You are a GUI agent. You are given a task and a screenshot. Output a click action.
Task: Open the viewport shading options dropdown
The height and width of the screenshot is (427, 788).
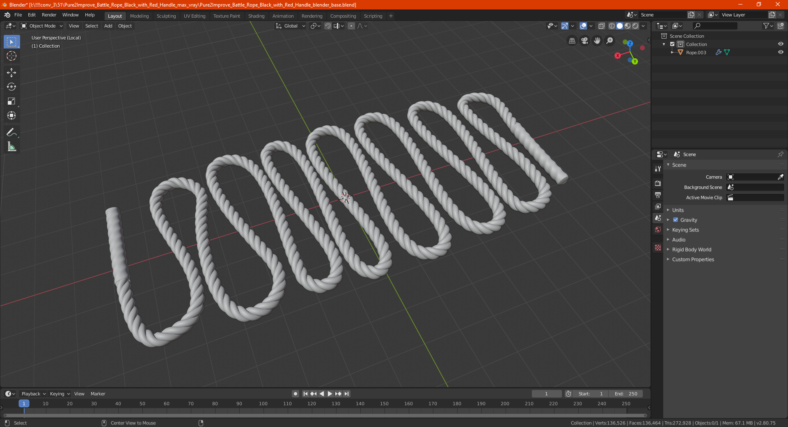(643, 26)
